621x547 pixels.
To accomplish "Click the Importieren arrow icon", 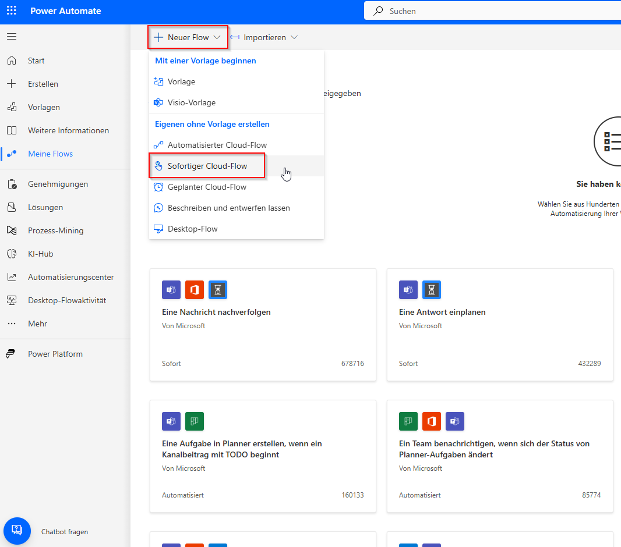I will click(x=235, y=37).
